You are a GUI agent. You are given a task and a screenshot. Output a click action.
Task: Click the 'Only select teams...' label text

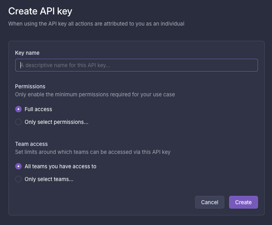(49, 179)
